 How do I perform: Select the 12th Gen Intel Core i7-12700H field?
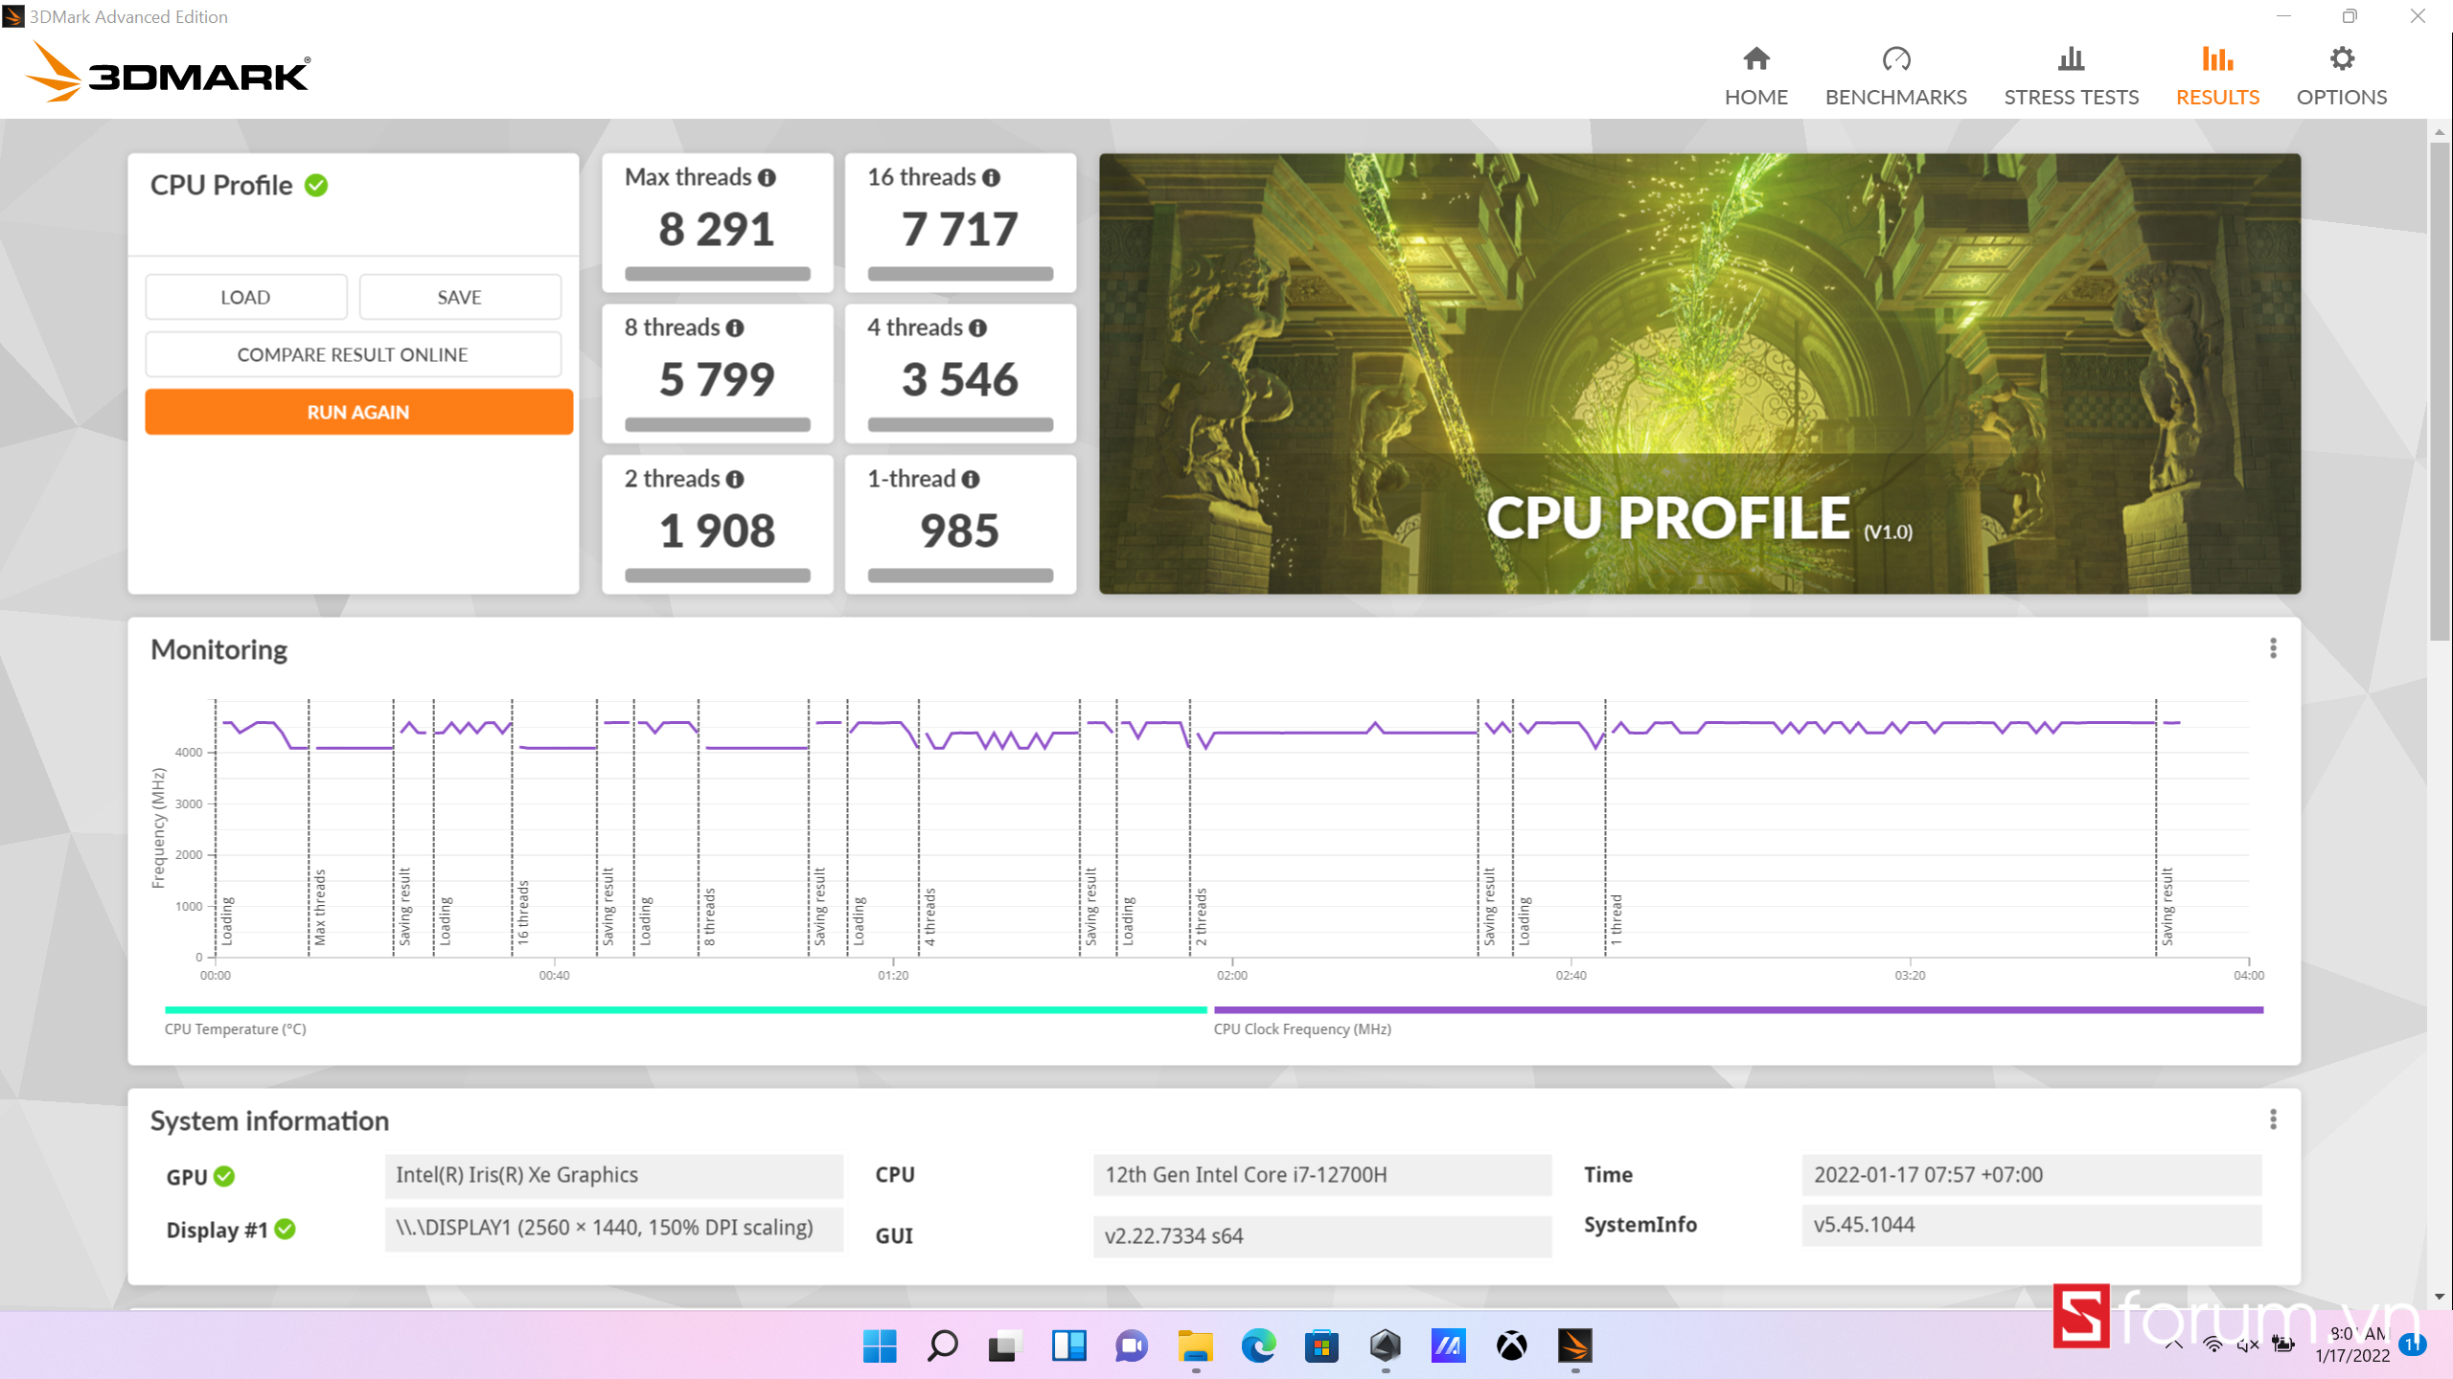[x=1321, y=1175]
